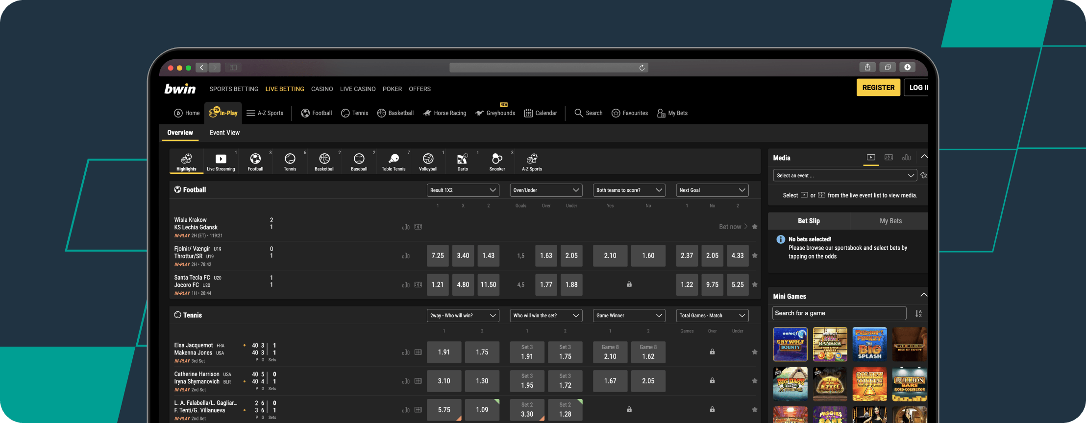The width and height of the screenshot is (1086, 423).
Task: Click the Search for a game field
Action: (839, 313)
